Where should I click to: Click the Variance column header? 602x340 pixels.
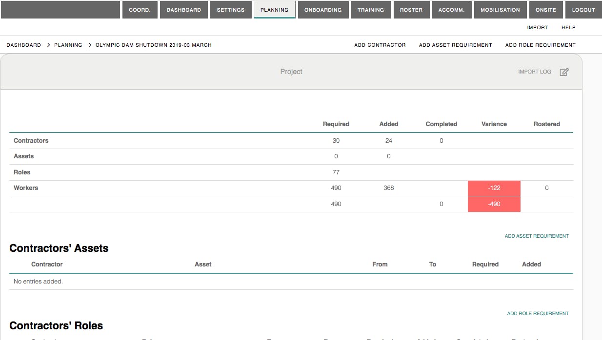(x=494, y=124)
